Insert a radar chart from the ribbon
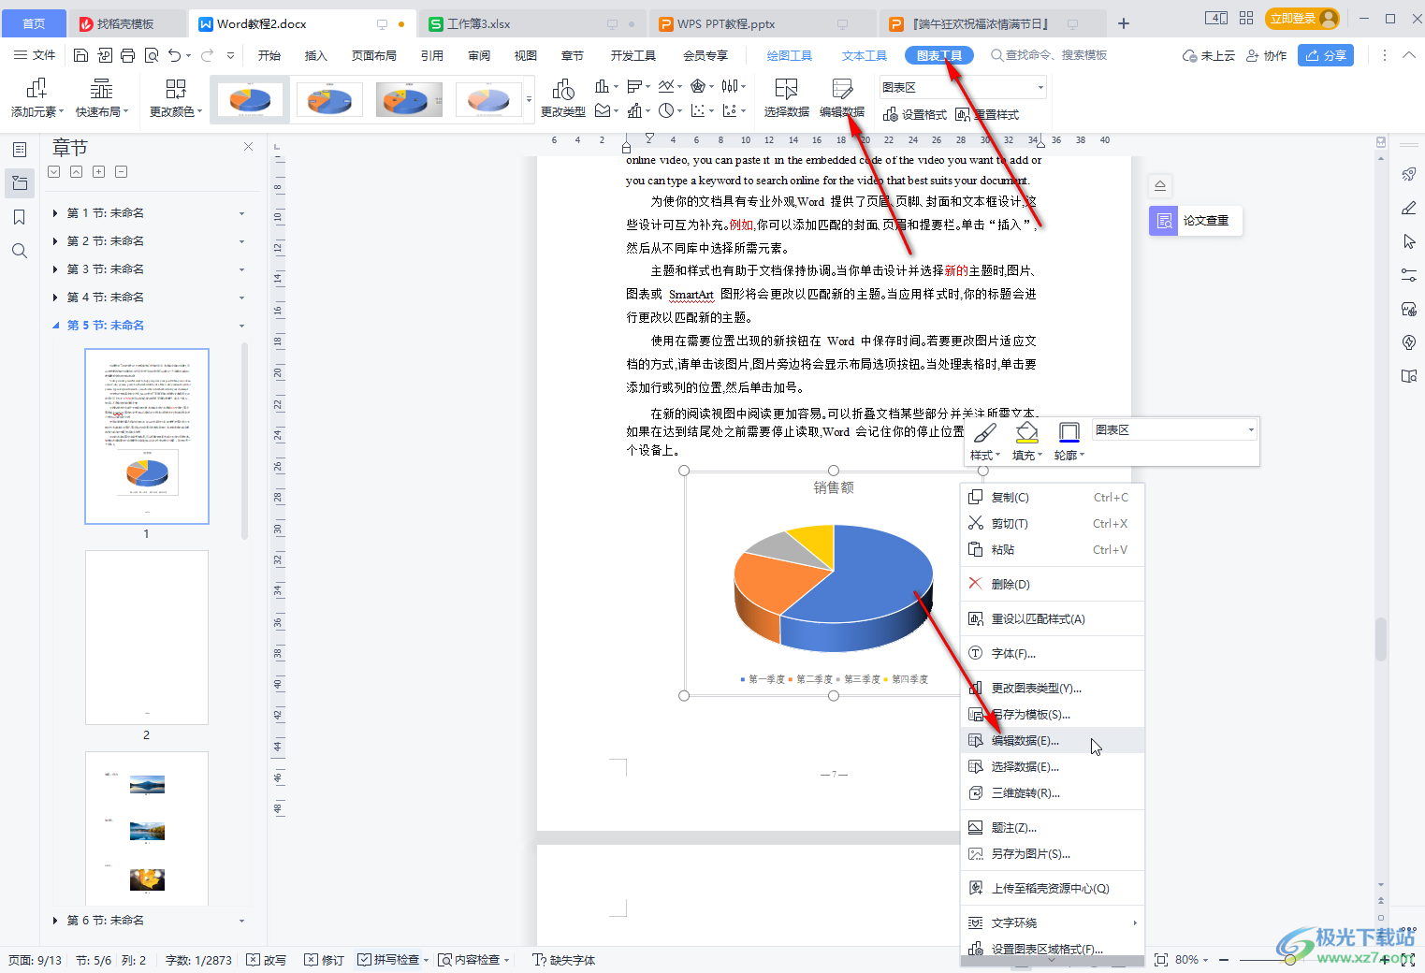Image resolution: width=1425 pixels, height=973 pixels. point(698,86)
